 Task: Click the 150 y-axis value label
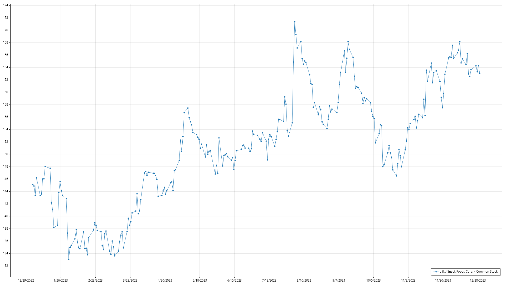tap(6, 154)
